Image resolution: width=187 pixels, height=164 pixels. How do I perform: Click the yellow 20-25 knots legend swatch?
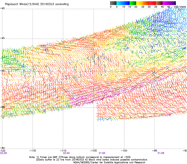click(x=139, y=3)
